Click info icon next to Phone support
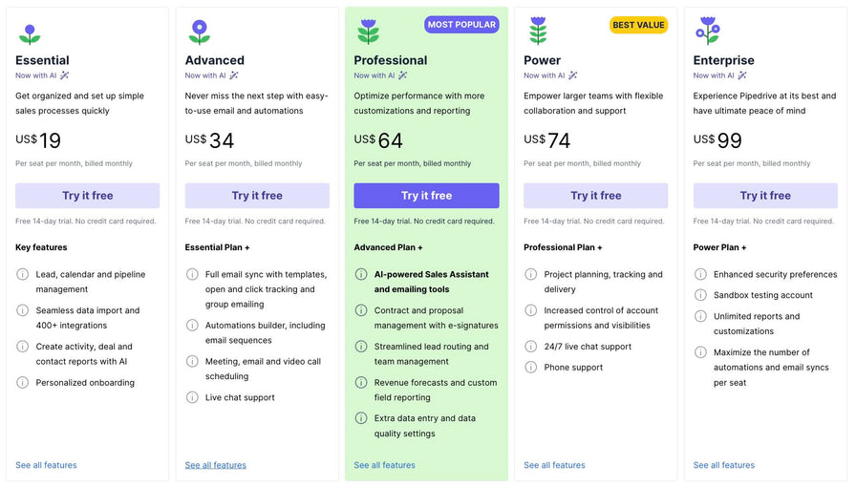The image size is (856, 487). click(x=531, y=368)
